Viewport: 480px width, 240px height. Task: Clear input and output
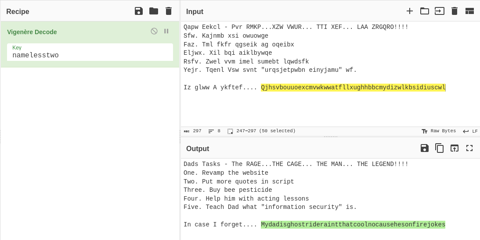coord(455,11)
